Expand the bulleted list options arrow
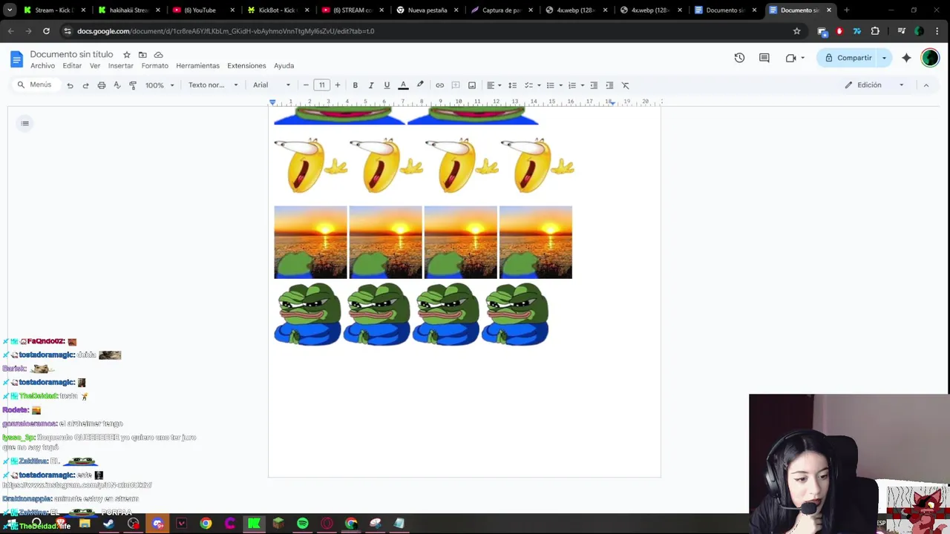Screen dimensions: 950x534 tap(560, 85)
